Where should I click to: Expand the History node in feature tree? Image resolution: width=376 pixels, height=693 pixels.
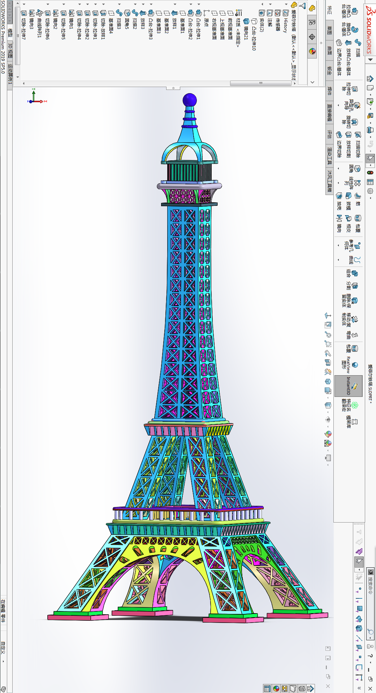[286, 4]
